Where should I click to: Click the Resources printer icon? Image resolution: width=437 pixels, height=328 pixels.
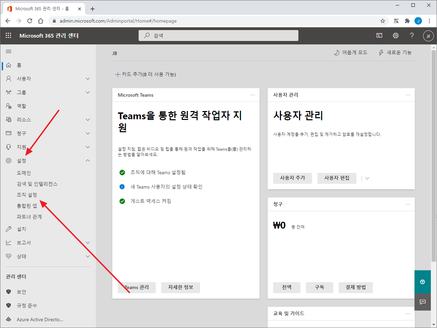coord(9,120)
